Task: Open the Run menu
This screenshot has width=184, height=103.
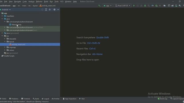Action: [x=51, y=2]
